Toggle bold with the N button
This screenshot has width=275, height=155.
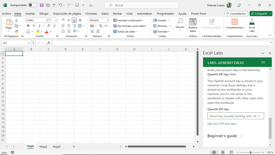(28, 26)
